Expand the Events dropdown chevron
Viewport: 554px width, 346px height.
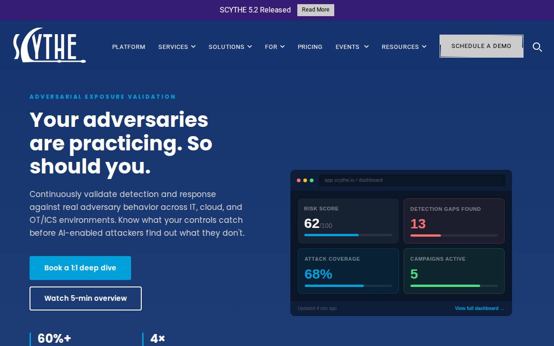[x=367, y=47]
